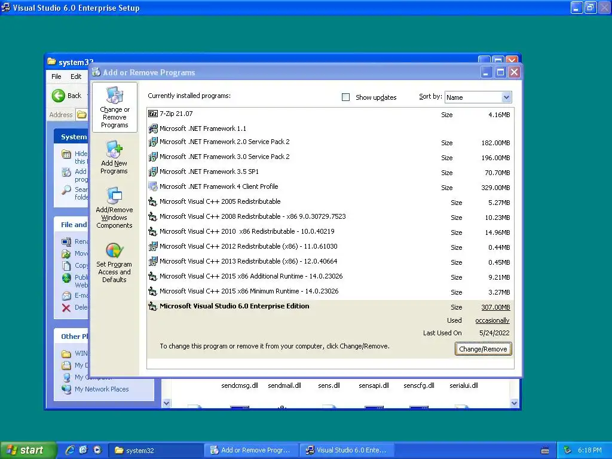Open My Network Places link
The width and height of the screenshot is (612, 459).
[102, 389]
